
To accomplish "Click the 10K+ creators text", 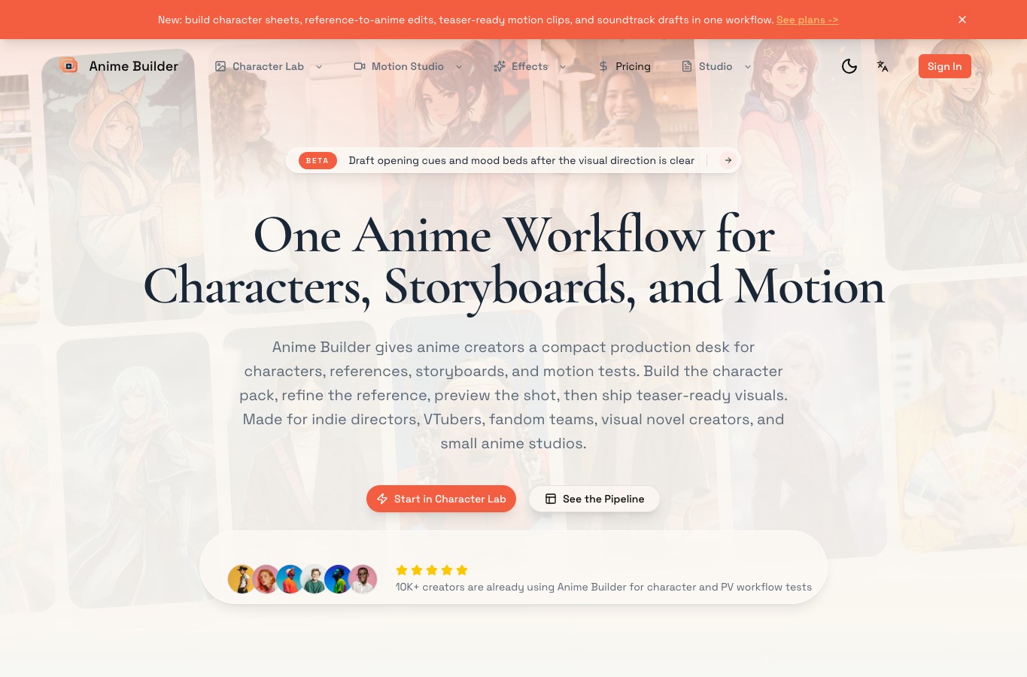I will click(603, 587).
